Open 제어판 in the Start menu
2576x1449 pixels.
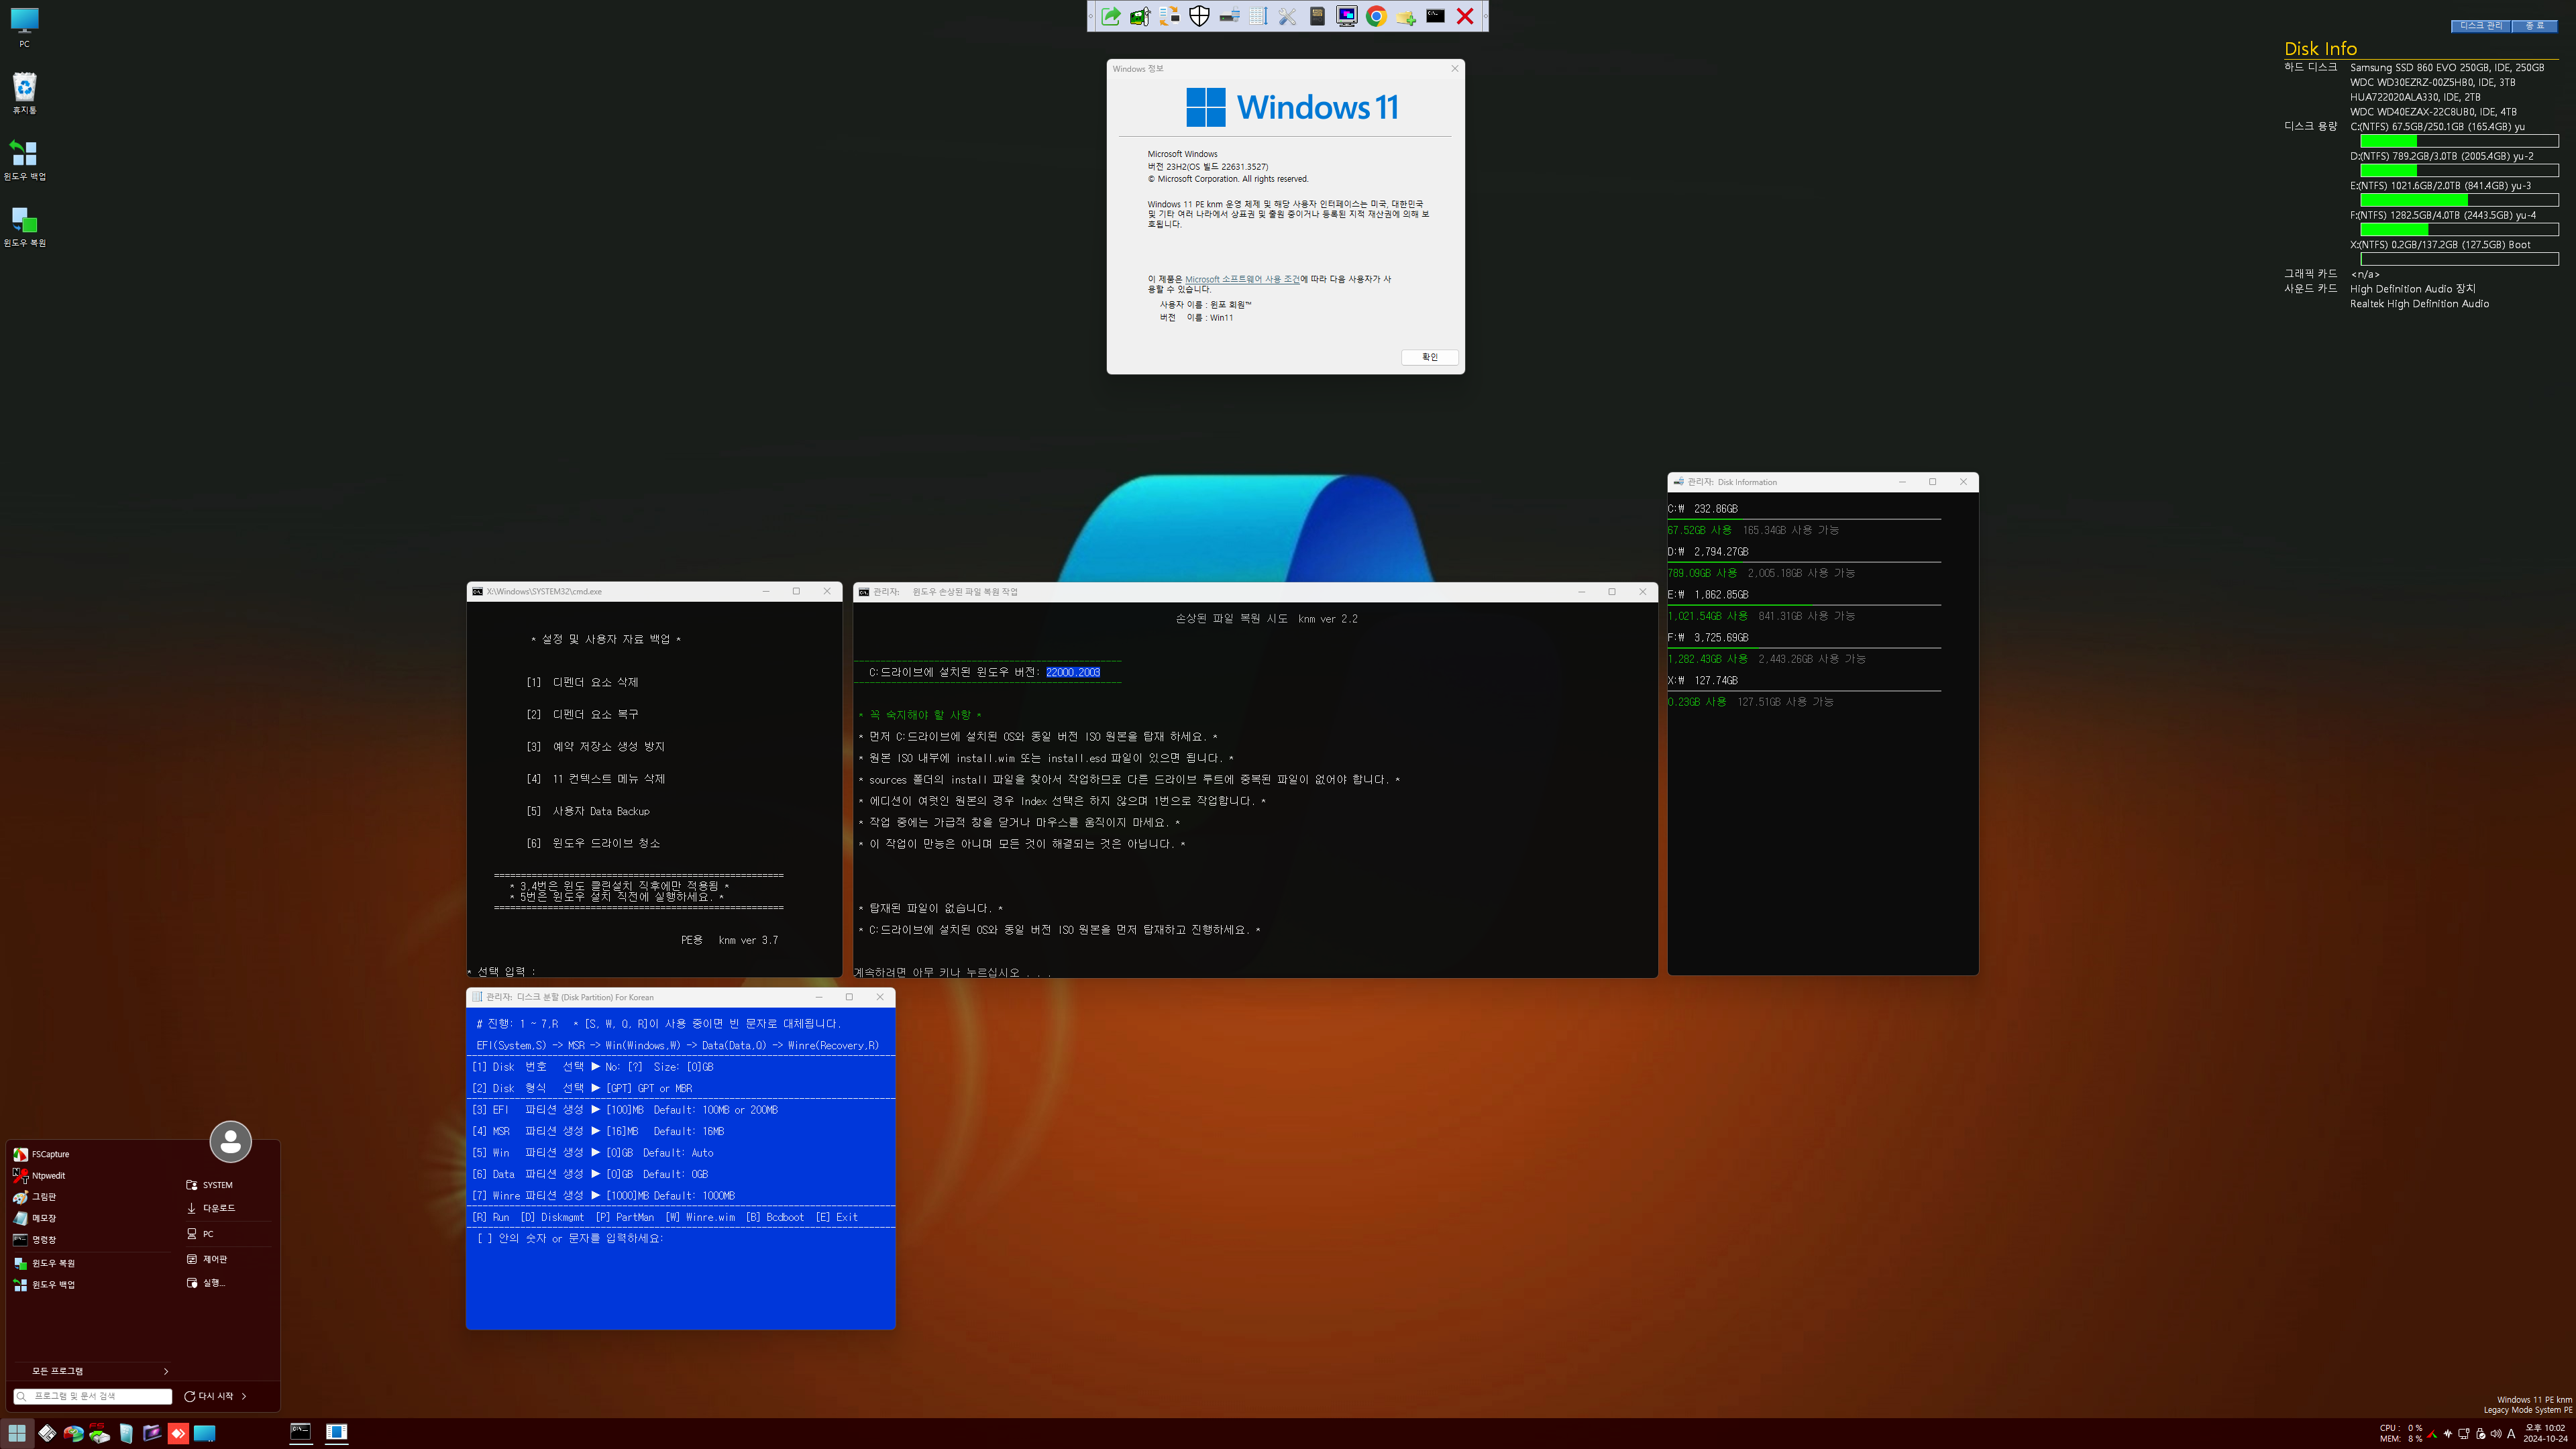[x=207, y=1259]
